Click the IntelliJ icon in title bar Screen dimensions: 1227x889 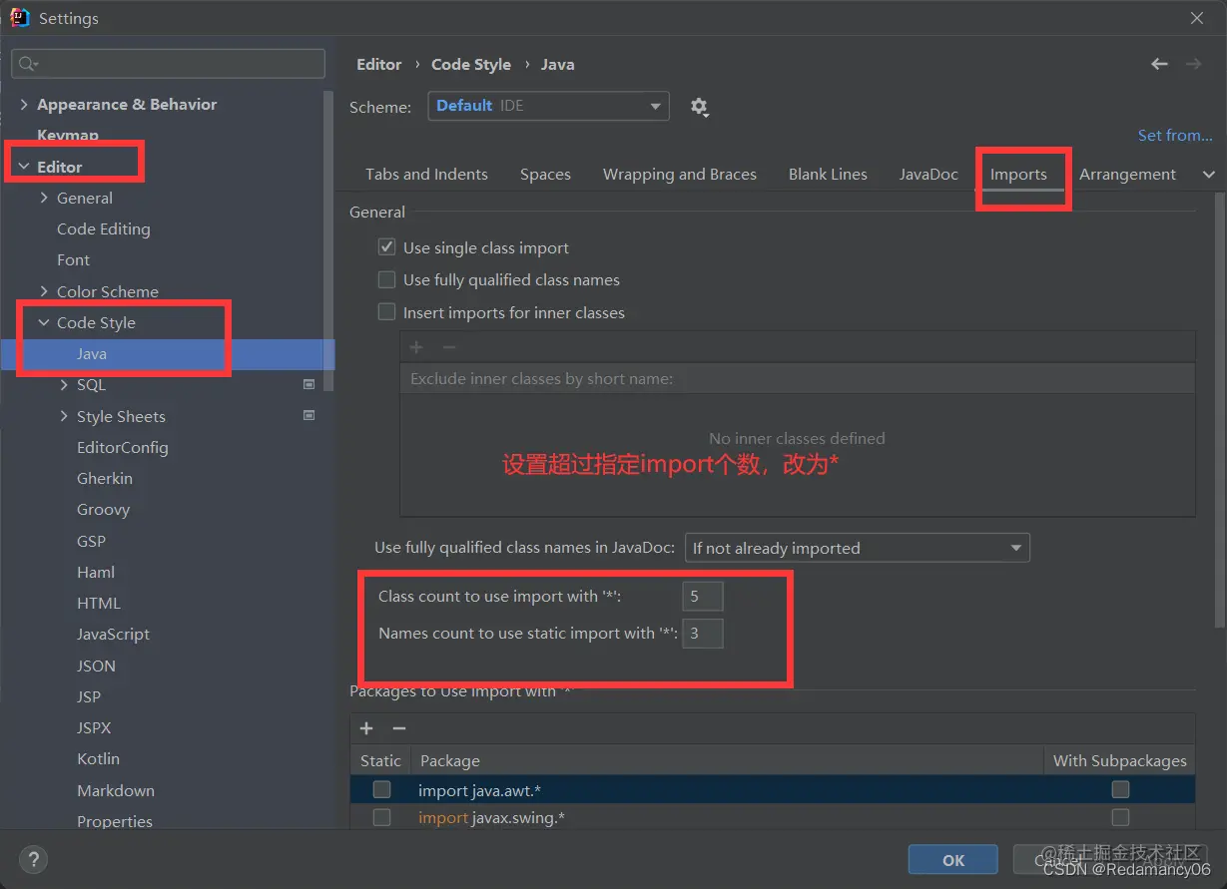(19, 18)
